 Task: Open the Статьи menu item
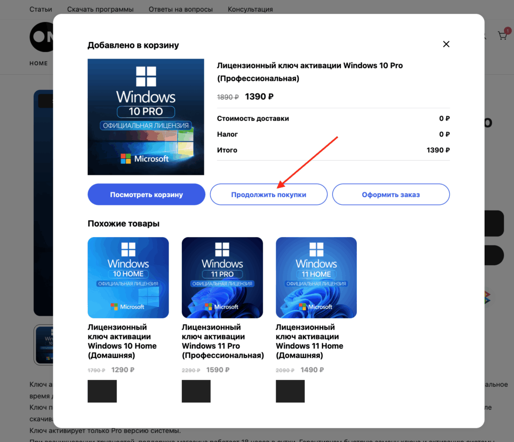pos(41,9)
